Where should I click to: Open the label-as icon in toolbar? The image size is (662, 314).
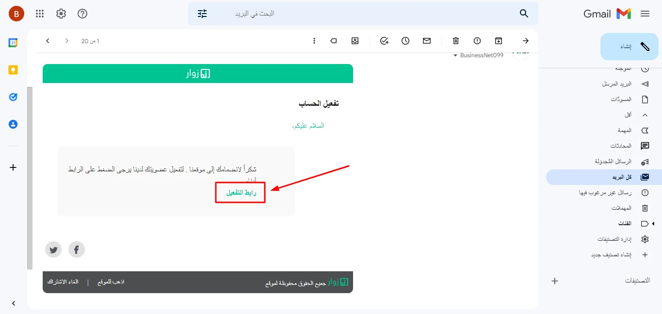coord(334,41)
